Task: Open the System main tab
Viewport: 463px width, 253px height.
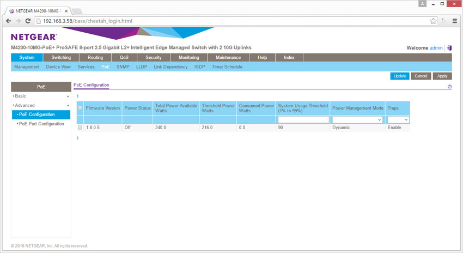Action: (27, 57)
